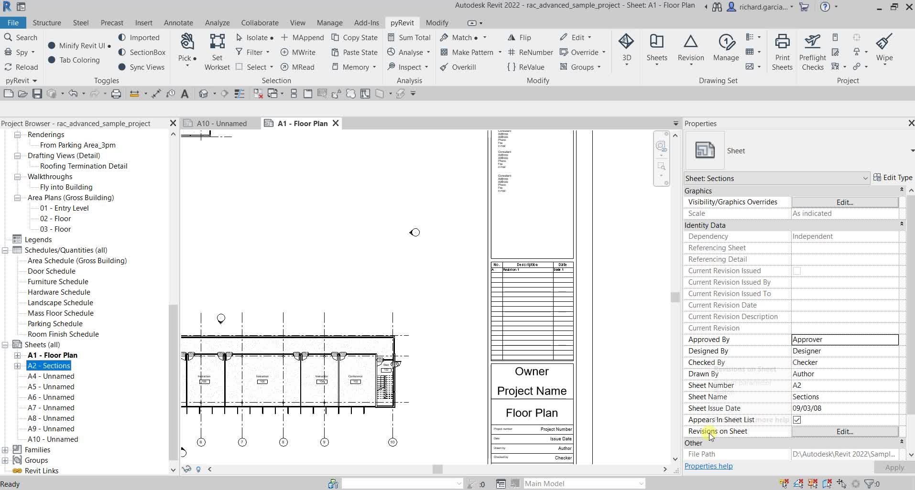Toggle the Appears In Sheet List checkbox

(x=796, y=420)
